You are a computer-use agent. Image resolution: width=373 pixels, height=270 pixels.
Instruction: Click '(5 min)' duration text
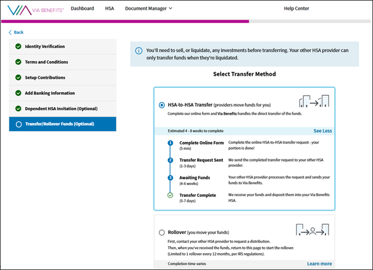(x=185, y=148)
